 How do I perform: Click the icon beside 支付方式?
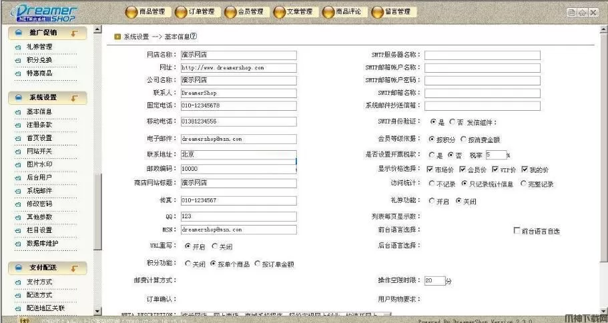[x=18, y=283]
